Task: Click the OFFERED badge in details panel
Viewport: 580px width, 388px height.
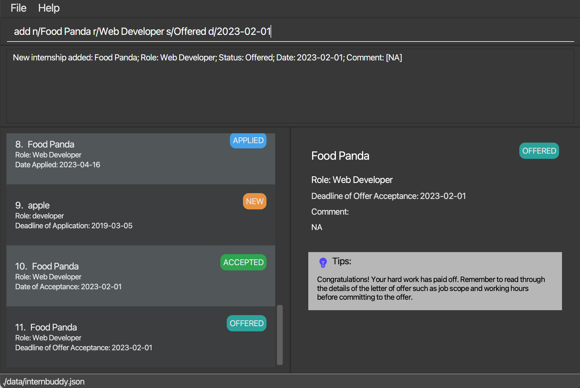Action: pos(539,151)
